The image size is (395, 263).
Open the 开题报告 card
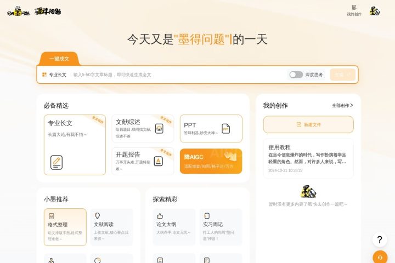coord(143,161)
